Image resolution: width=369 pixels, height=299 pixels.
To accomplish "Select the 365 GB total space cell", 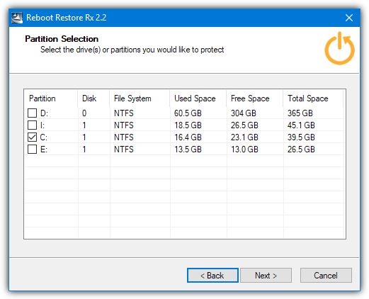I will [300, 113].
